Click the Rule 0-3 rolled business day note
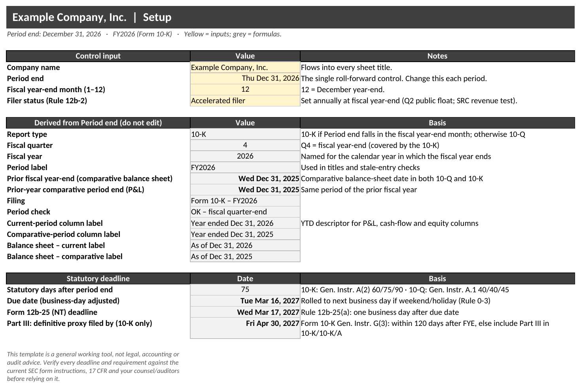The image size is (581, 388). tap(396, 301)
